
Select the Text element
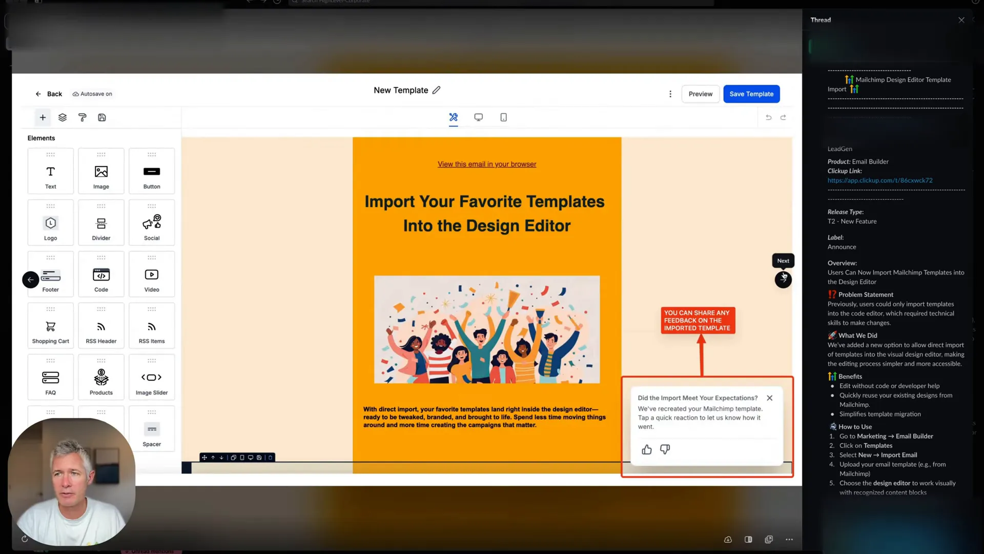point(50,171)
